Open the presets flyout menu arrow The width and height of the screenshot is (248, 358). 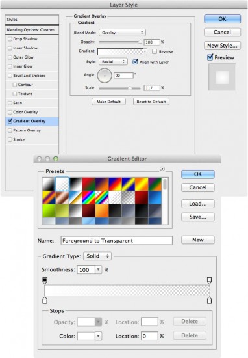point(162,169)
